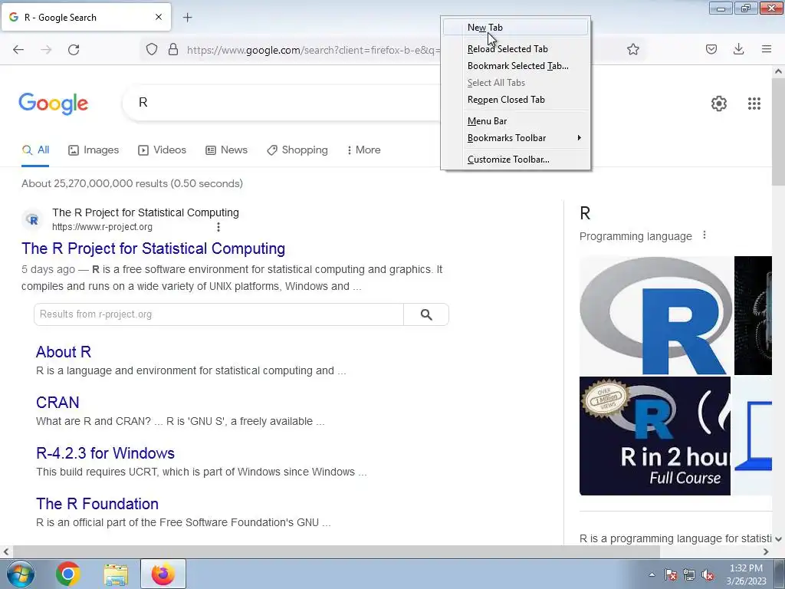Click the About 25,270,000,000 results text
The image size is (785, 589).
click(132, 184)
